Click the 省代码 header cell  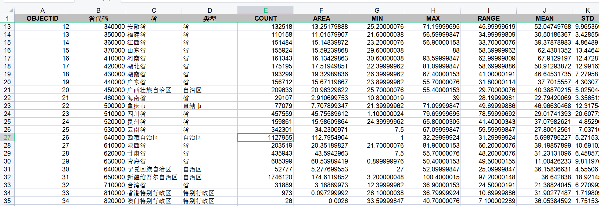click(98, 18)
